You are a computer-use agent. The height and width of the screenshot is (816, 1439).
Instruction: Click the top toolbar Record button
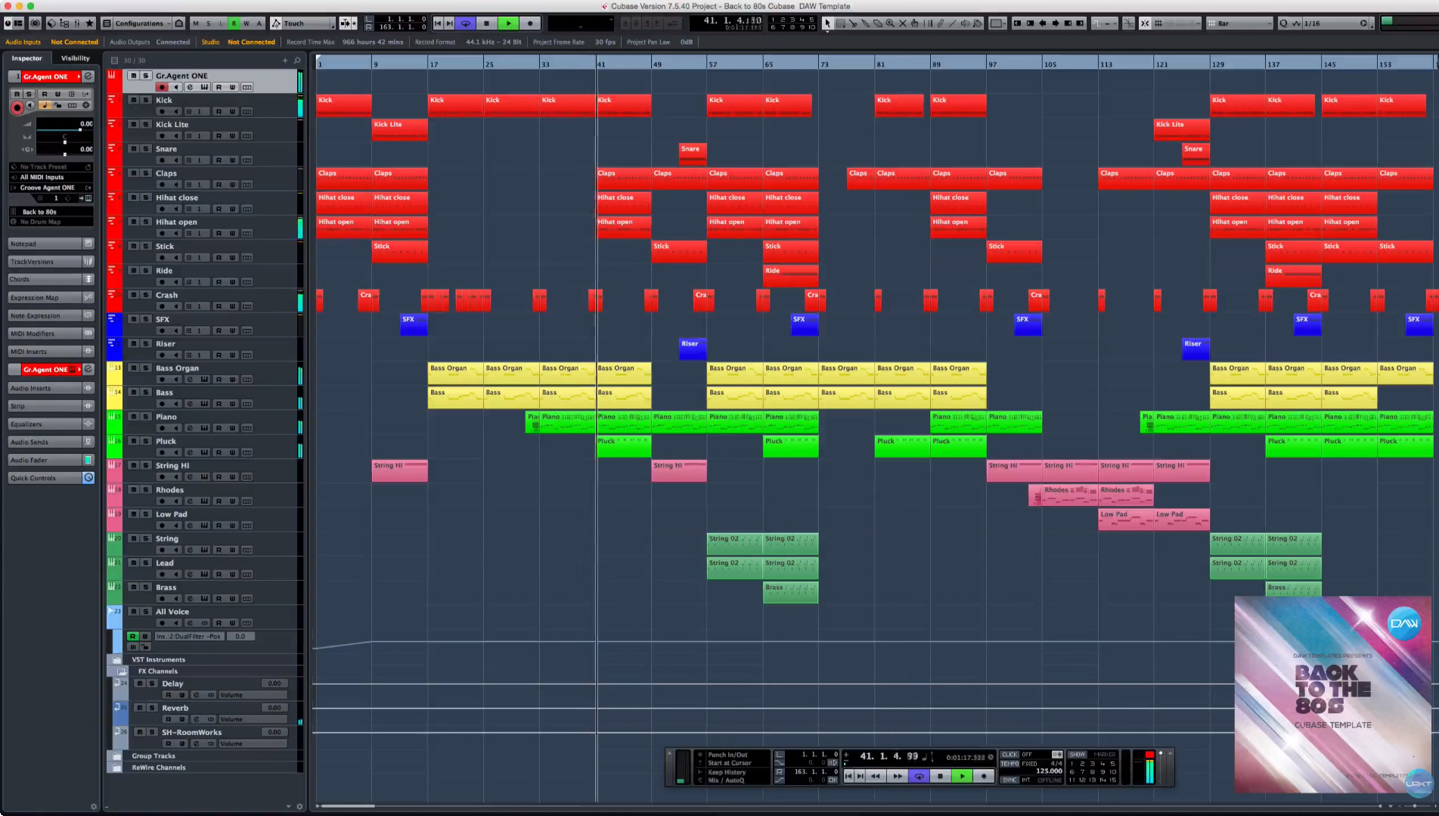tap(530, 23)
